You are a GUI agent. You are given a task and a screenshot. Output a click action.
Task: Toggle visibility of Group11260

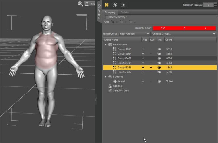(x=159, y=49)
